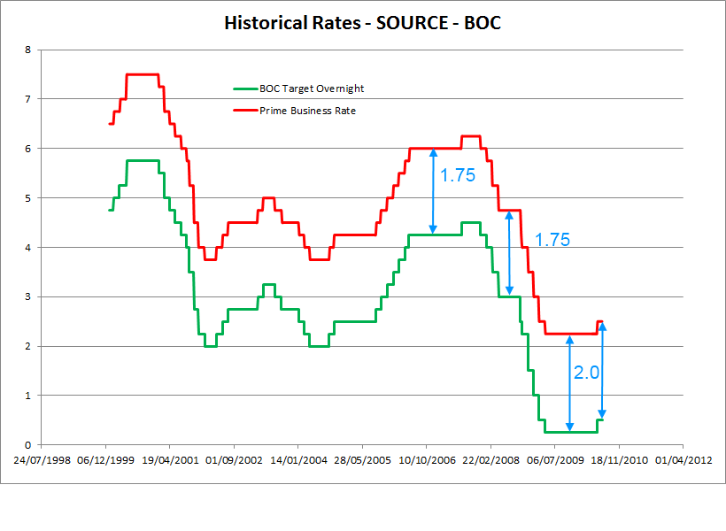This screenshot has height=531, width=726.
Task: Click the red line's 6.25 peak in 2007
Action: tap(471, 136)
